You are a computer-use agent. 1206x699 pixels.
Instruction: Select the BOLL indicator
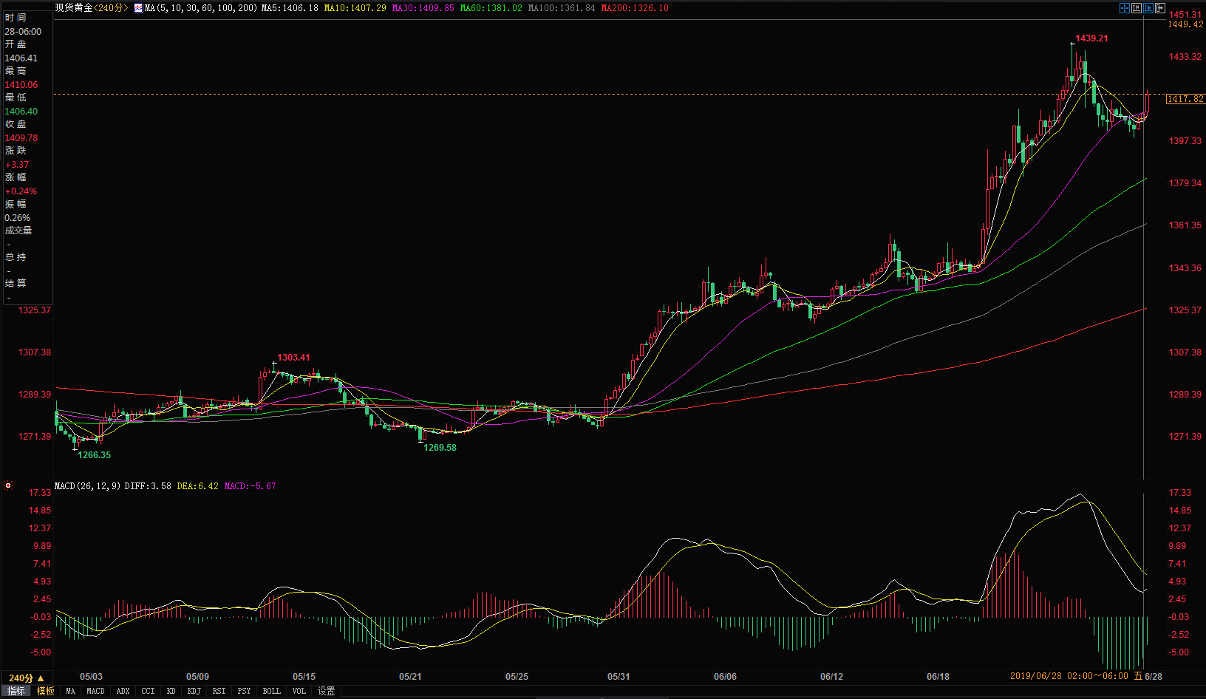271,691
